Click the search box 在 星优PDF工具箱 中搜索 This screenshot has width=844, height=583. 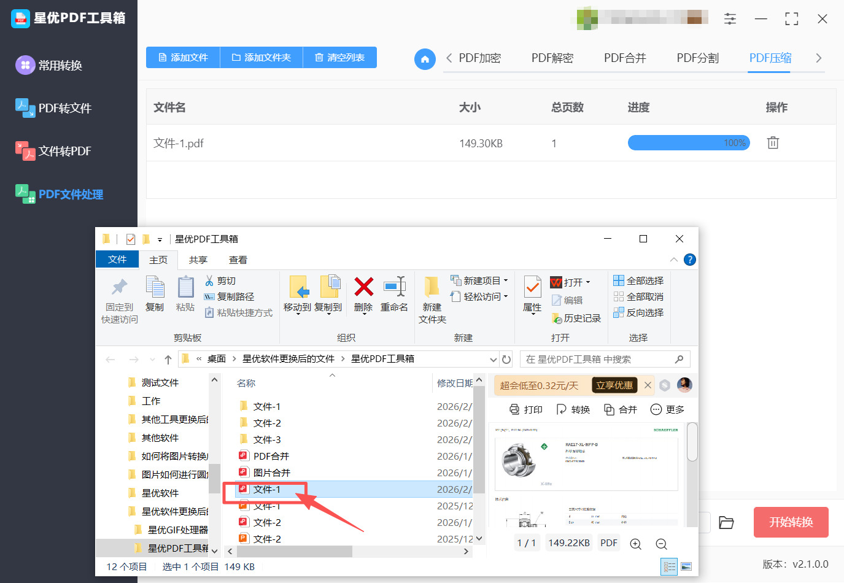pyautogui.click(x=605, y=359)
